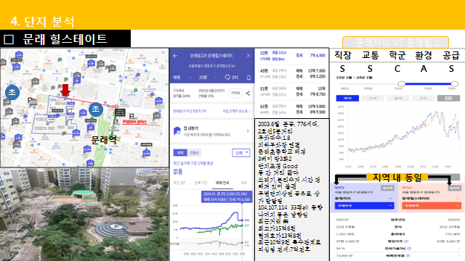Click the share icon beside 거리뷰
This screenshot has height=261, width=465.
tap(248, 94)
